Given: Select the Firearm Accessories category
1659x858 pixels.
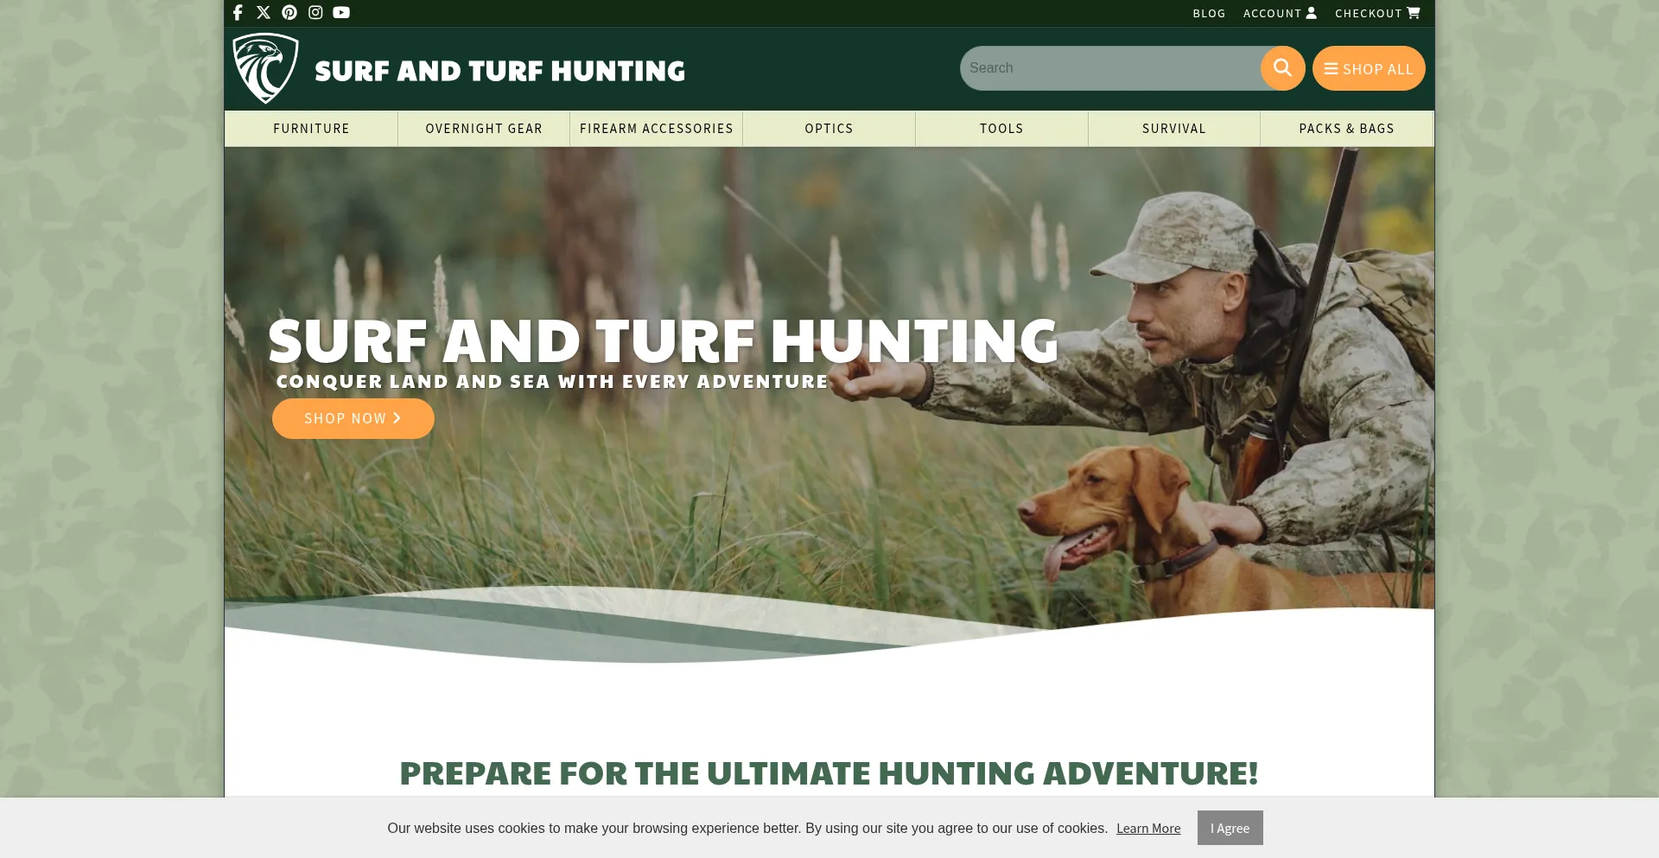Looking at the screenshot, I should (657, 129).
